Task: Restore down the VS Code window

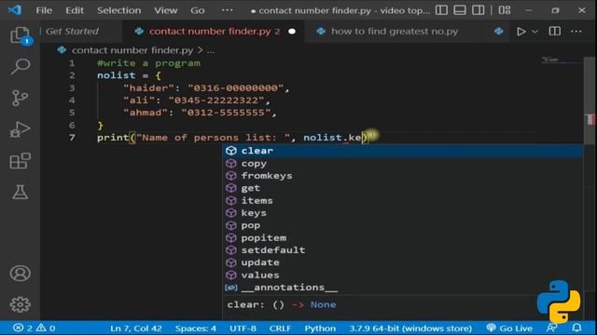Action: coord(555,10)
